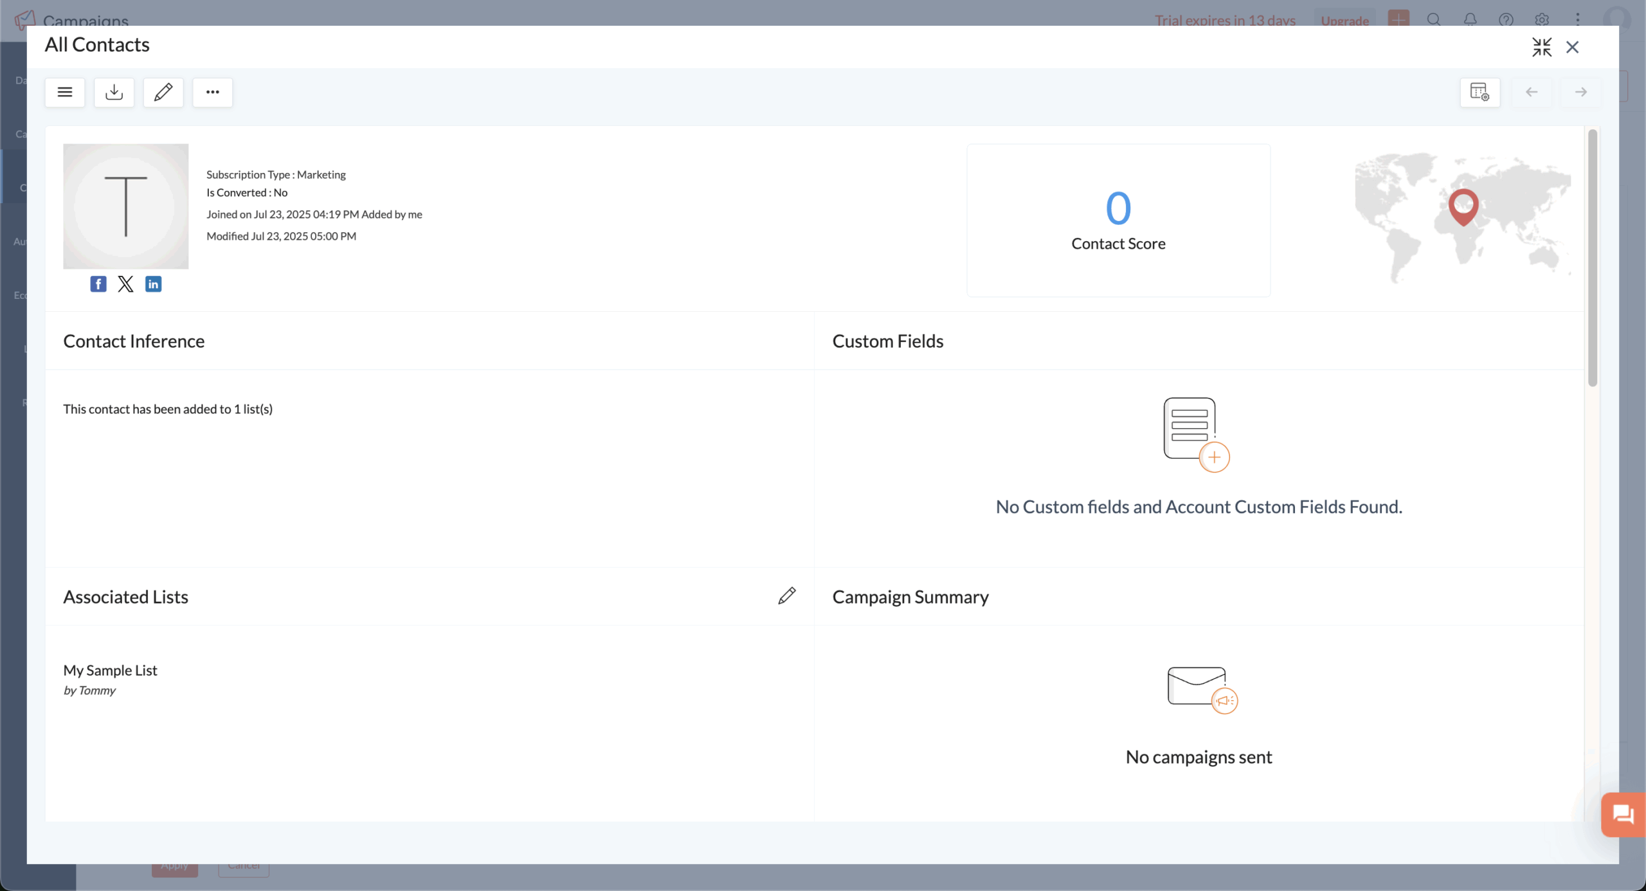Click 'Subscription Type : Marketing' text
The width and height of the screenshot is (1646, 891).
(276, 174)
